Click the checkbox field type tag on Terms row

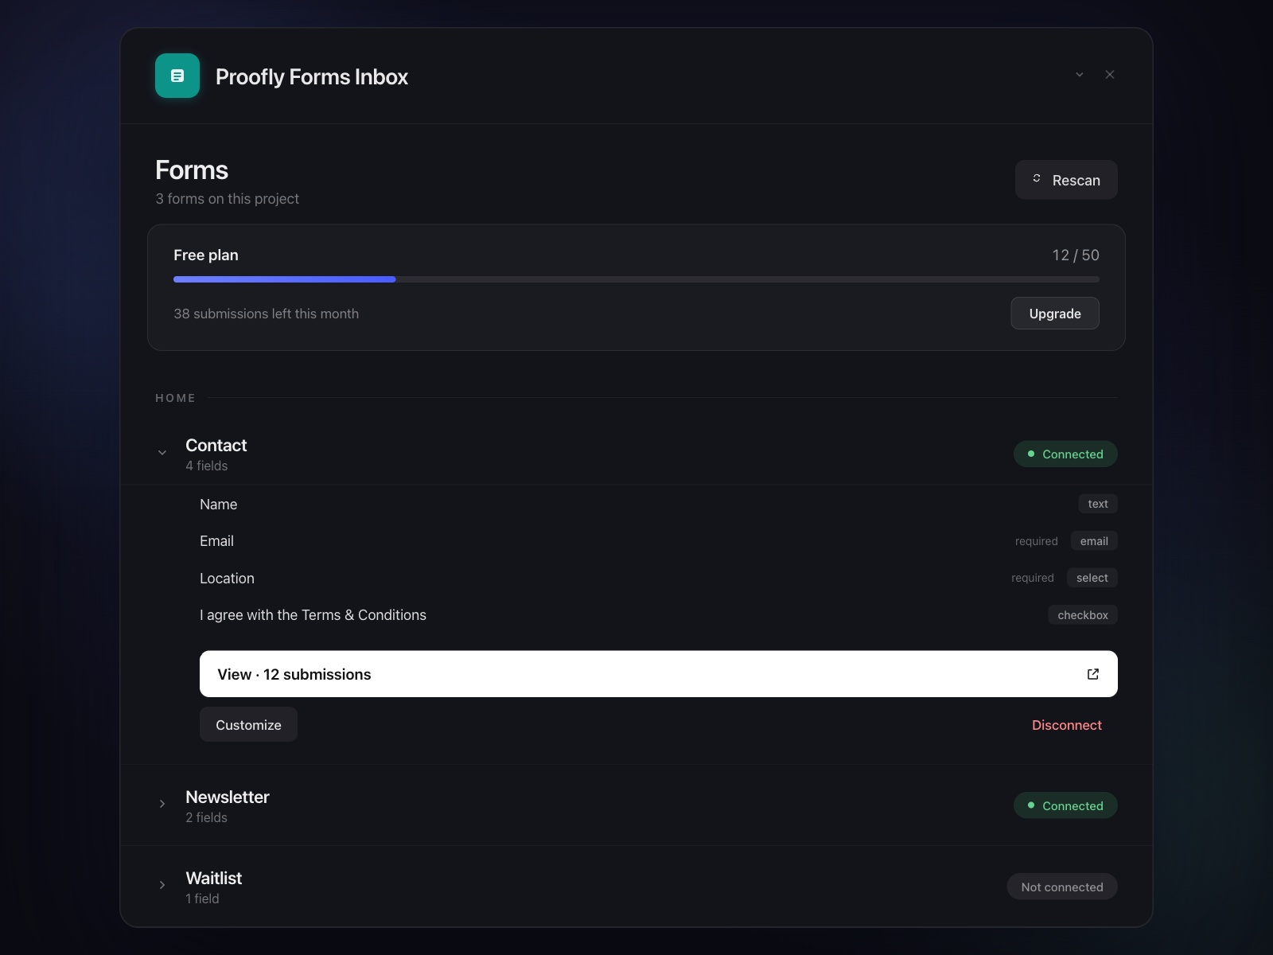1082,614
